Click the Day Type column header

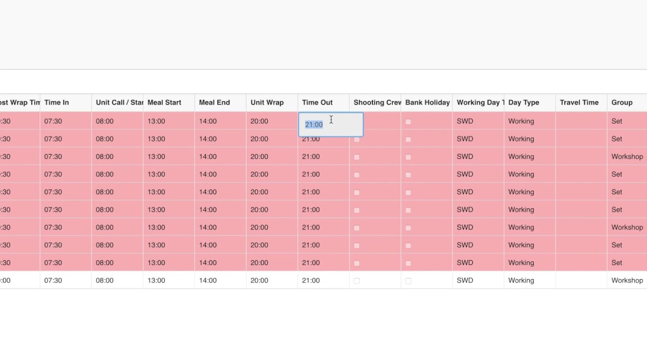pos(530,102)
